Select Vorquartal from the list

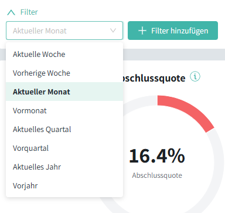[x=64, y=148]
